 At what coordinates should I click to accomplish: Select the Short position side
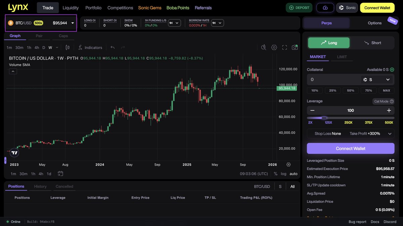[x=372, y=43]
